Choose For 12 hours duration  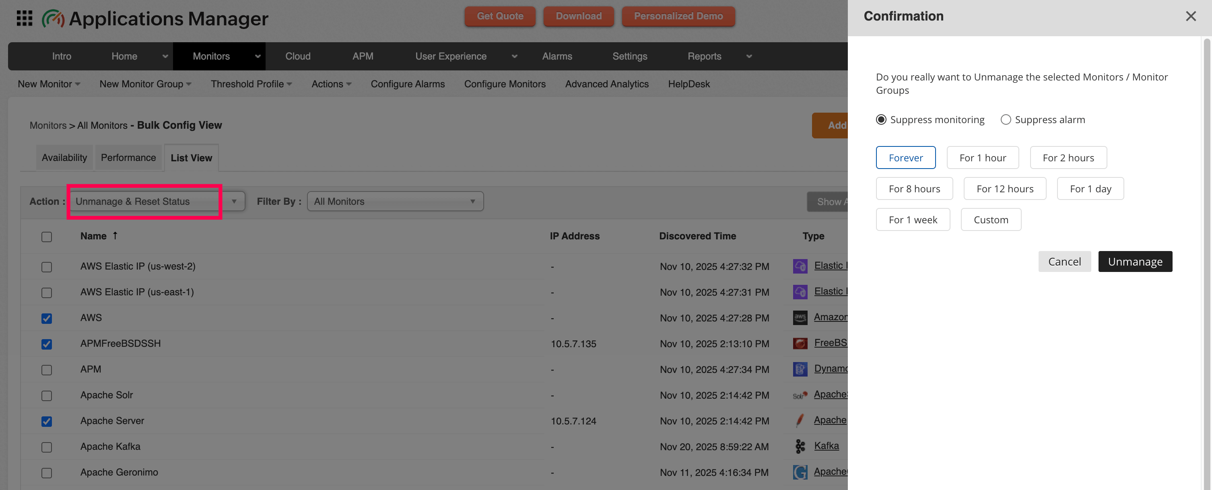pos(1005,189)
